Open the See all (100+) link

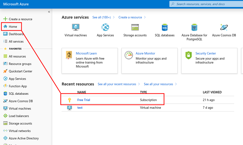[102, 17]
